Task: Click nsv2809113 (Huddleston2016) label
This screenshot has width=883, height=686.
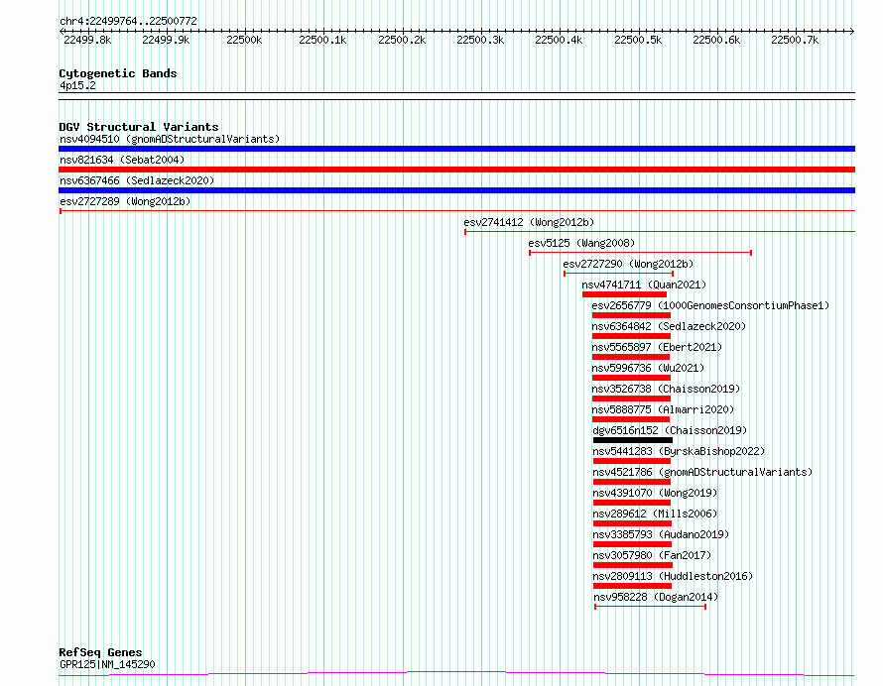Action: click(x=673, y=576)
